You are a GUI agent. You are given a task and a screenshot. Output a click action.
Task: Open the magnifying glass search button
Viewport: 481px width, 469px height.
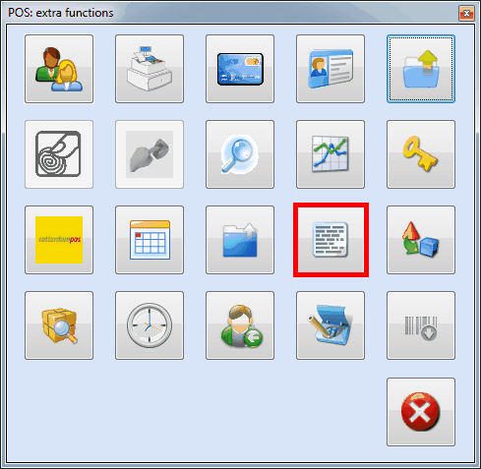click(240, 154)
